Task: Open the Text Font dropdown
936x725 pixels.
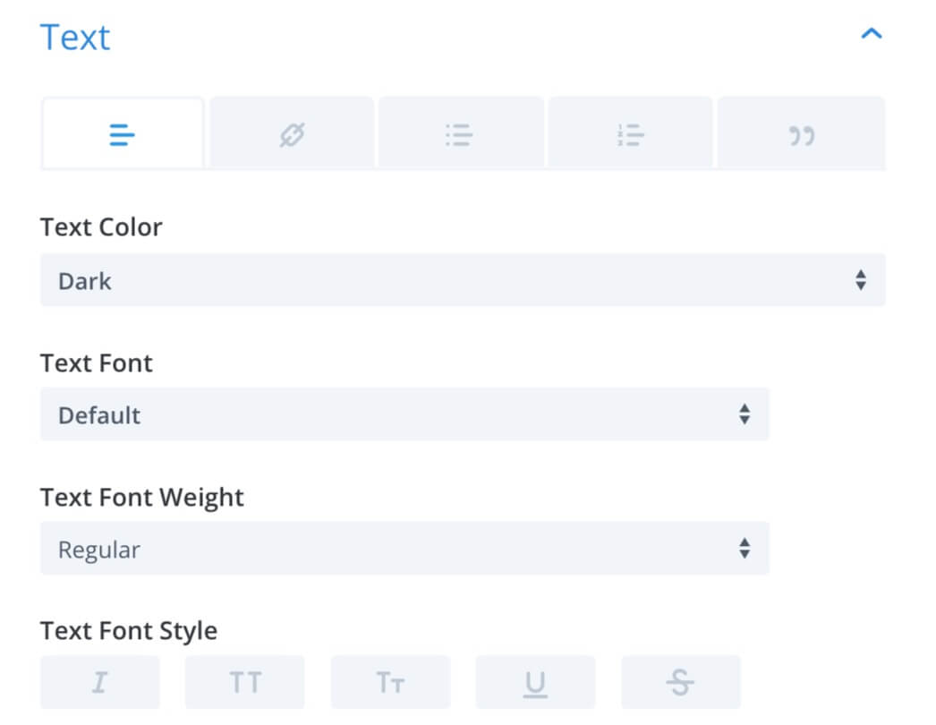Action: tap(404, 414)
